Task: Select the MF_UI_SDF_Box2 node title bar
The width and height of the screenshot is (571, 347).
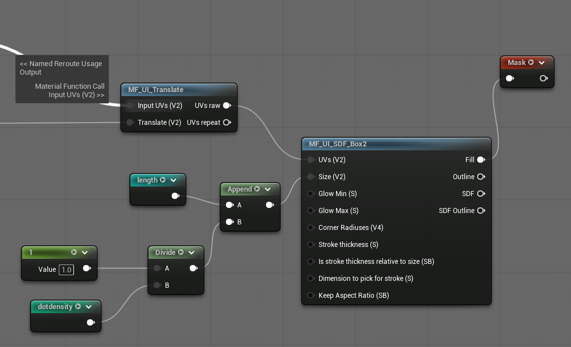Action: [396, 144]
